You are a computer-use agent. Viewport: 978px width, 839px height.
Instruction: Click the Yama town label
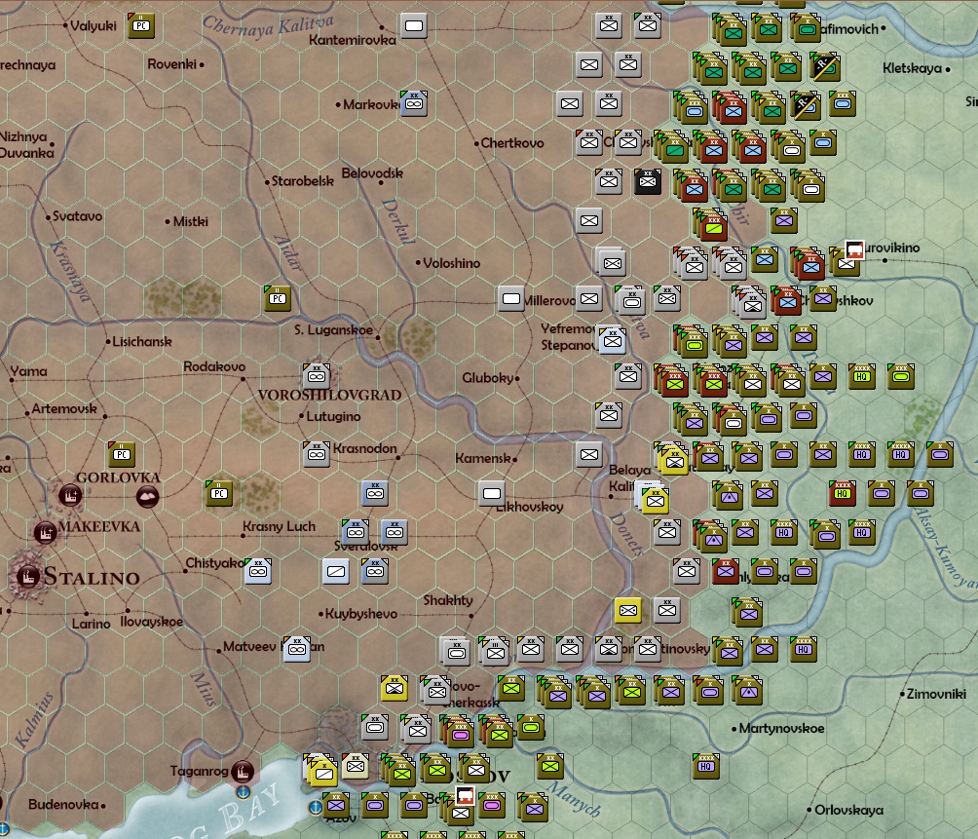[28, 372]
